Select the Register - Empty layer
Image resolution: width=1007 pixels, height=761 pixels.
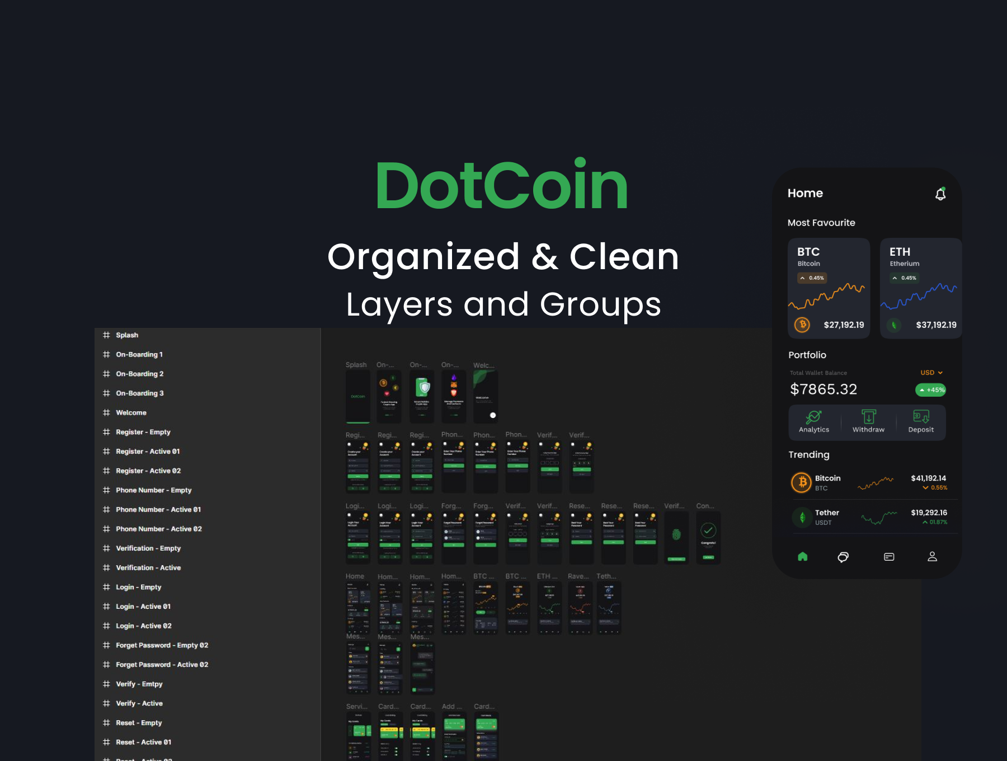coord(143,432)
